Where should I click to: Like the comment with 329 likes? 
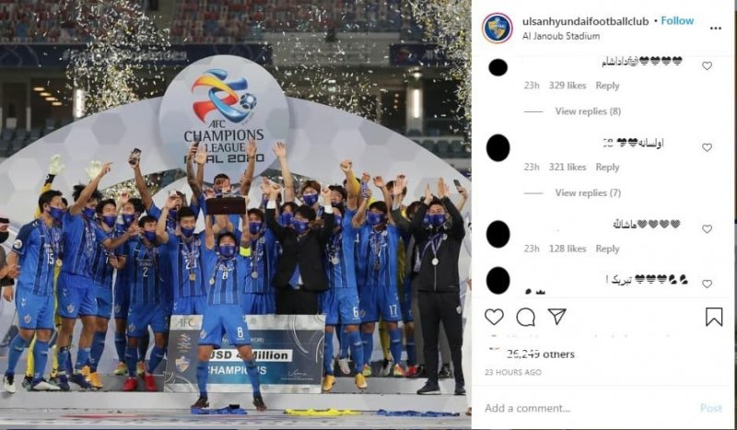[x=707, y=66]
